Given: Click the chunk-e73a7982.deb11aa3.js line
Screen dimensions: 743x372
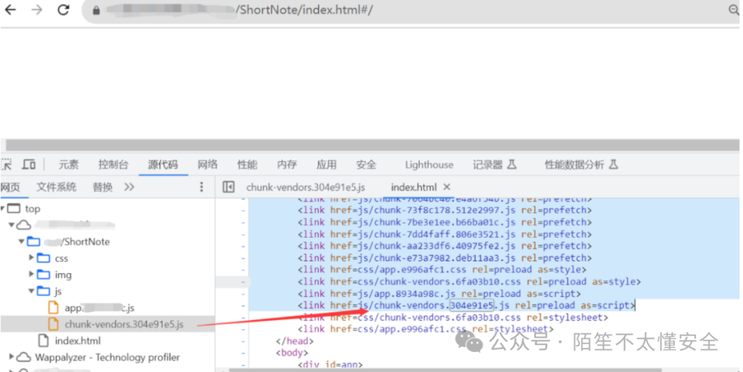Looking at the screenshot, I should [x=445, y=258].
